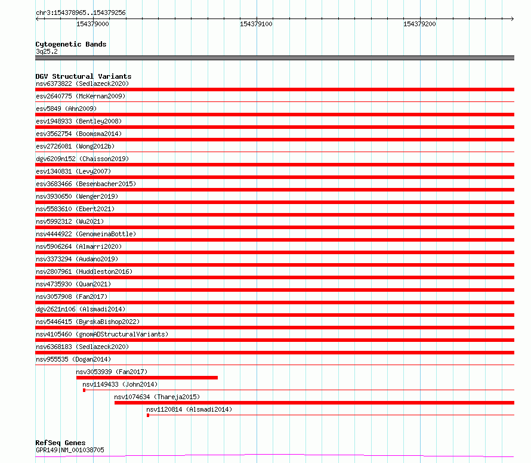
Task: Click the red start block of nsv1149433
Action: (x=84, y=390)
